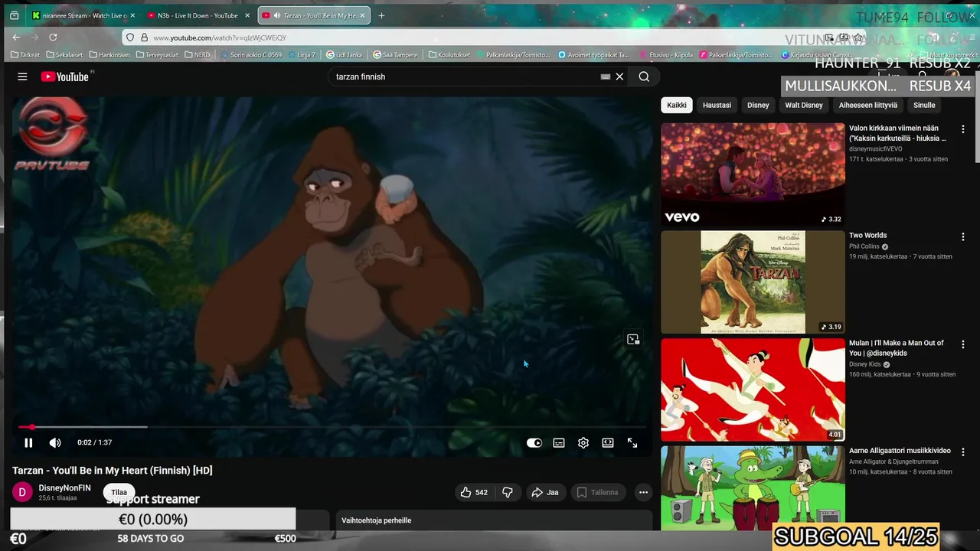Enter fullscreen mode in the player

coord(632,442)
